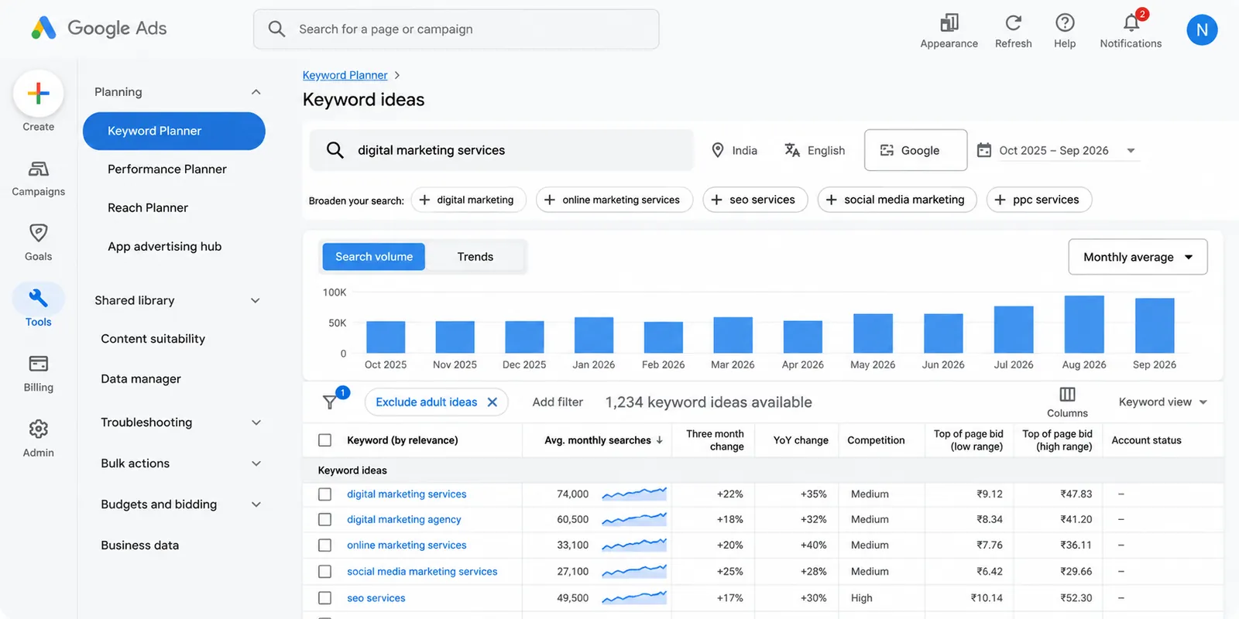
Task: Open the Keyword view dropdown
Action: [1162, 402]
